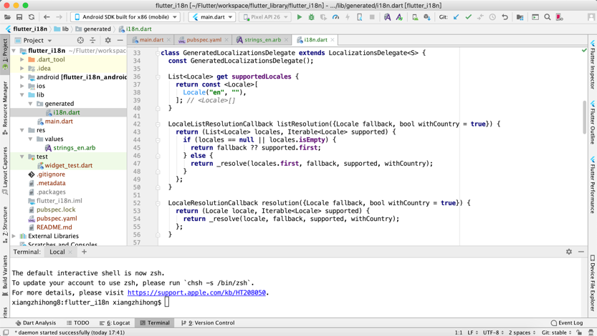597x336 pixels.
Task: Update project via Git blue arrow icon
Action: pyautogui.click(x=456, y=17)
